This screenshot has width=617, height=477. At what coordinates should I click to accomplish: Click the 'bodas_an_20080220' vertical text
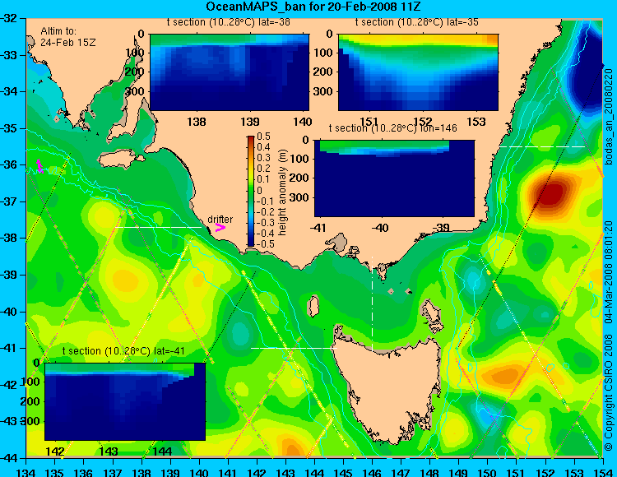(x=610, y=117)
